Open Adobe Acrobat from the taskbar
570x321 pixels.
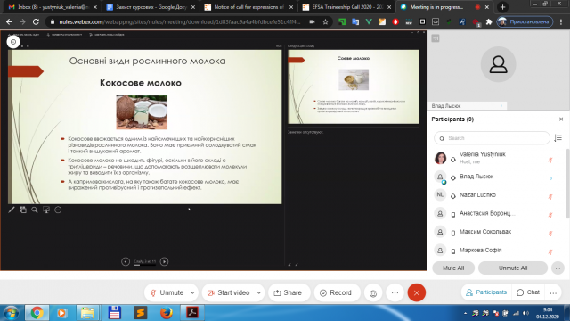point(192,313)
